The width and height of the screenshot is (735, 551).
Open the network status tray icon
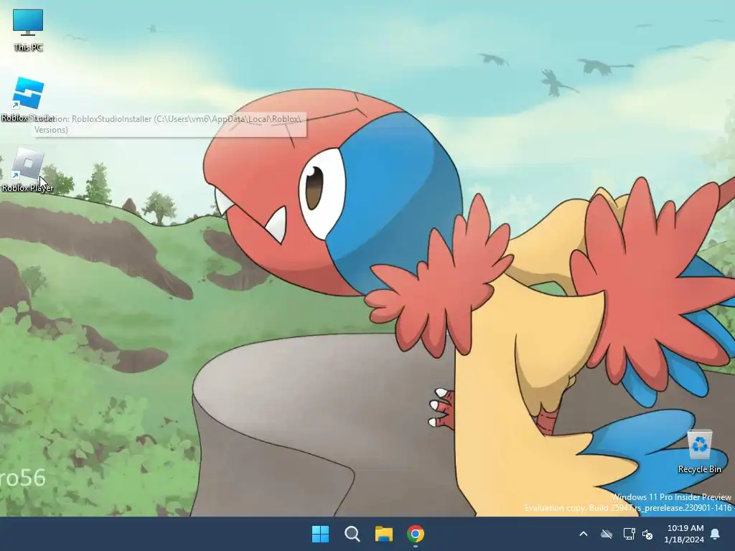[x=629, y=534]
